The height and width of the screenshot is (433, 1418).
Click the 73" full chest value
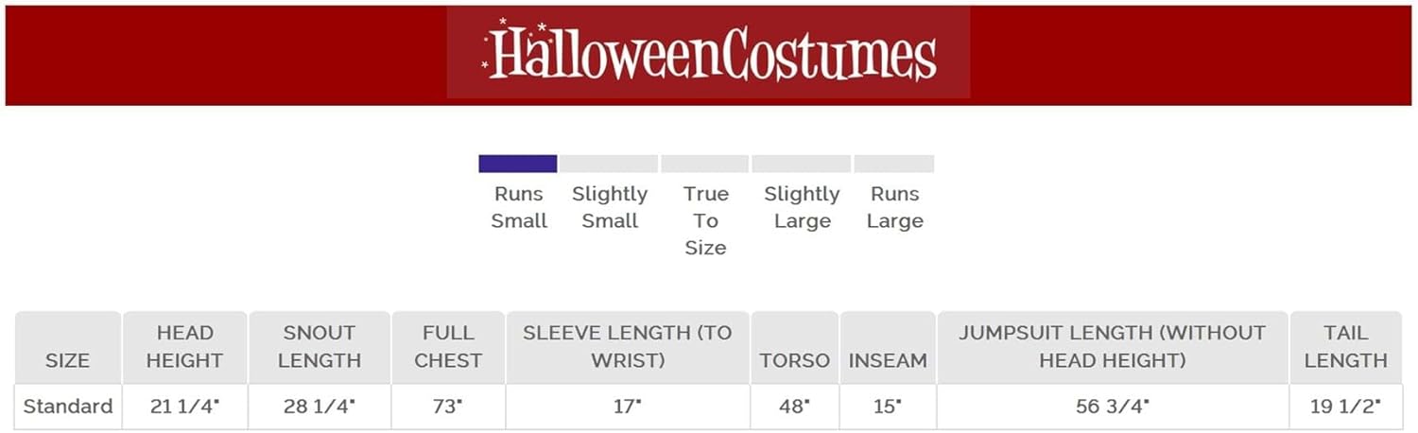pos(449,407)
